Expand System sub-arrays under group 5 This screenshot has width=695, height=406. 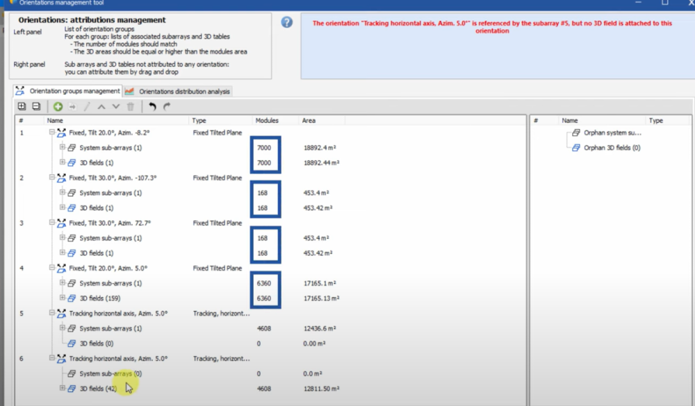tap(63, 328)
